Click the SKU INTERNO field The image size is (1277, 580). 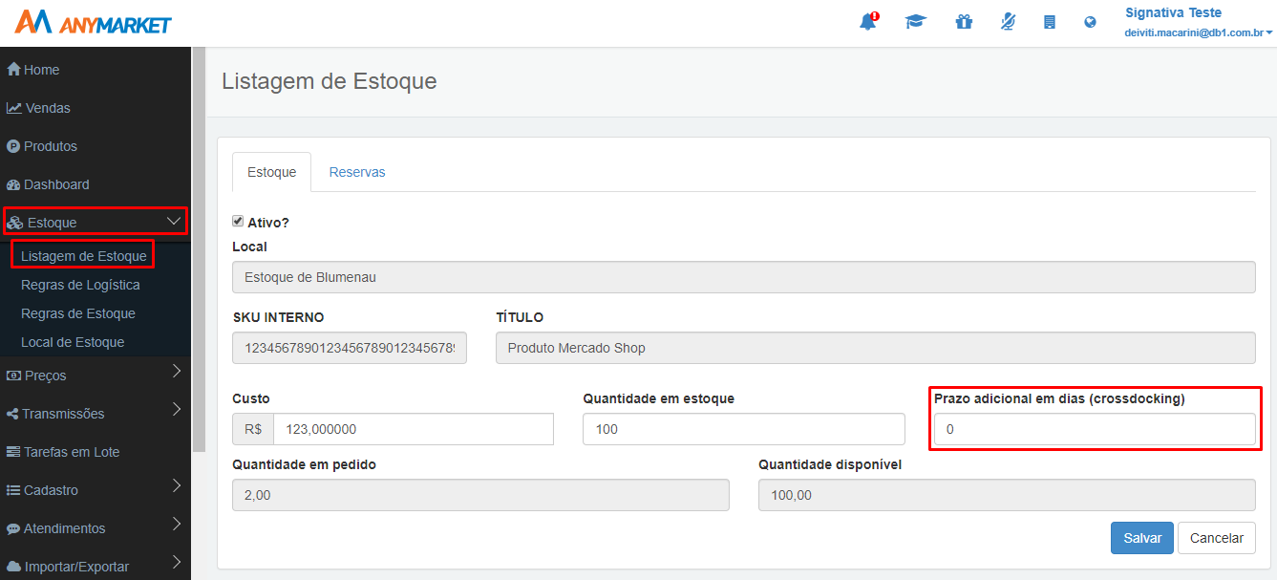pyautogui.click(x=350, y=348)
